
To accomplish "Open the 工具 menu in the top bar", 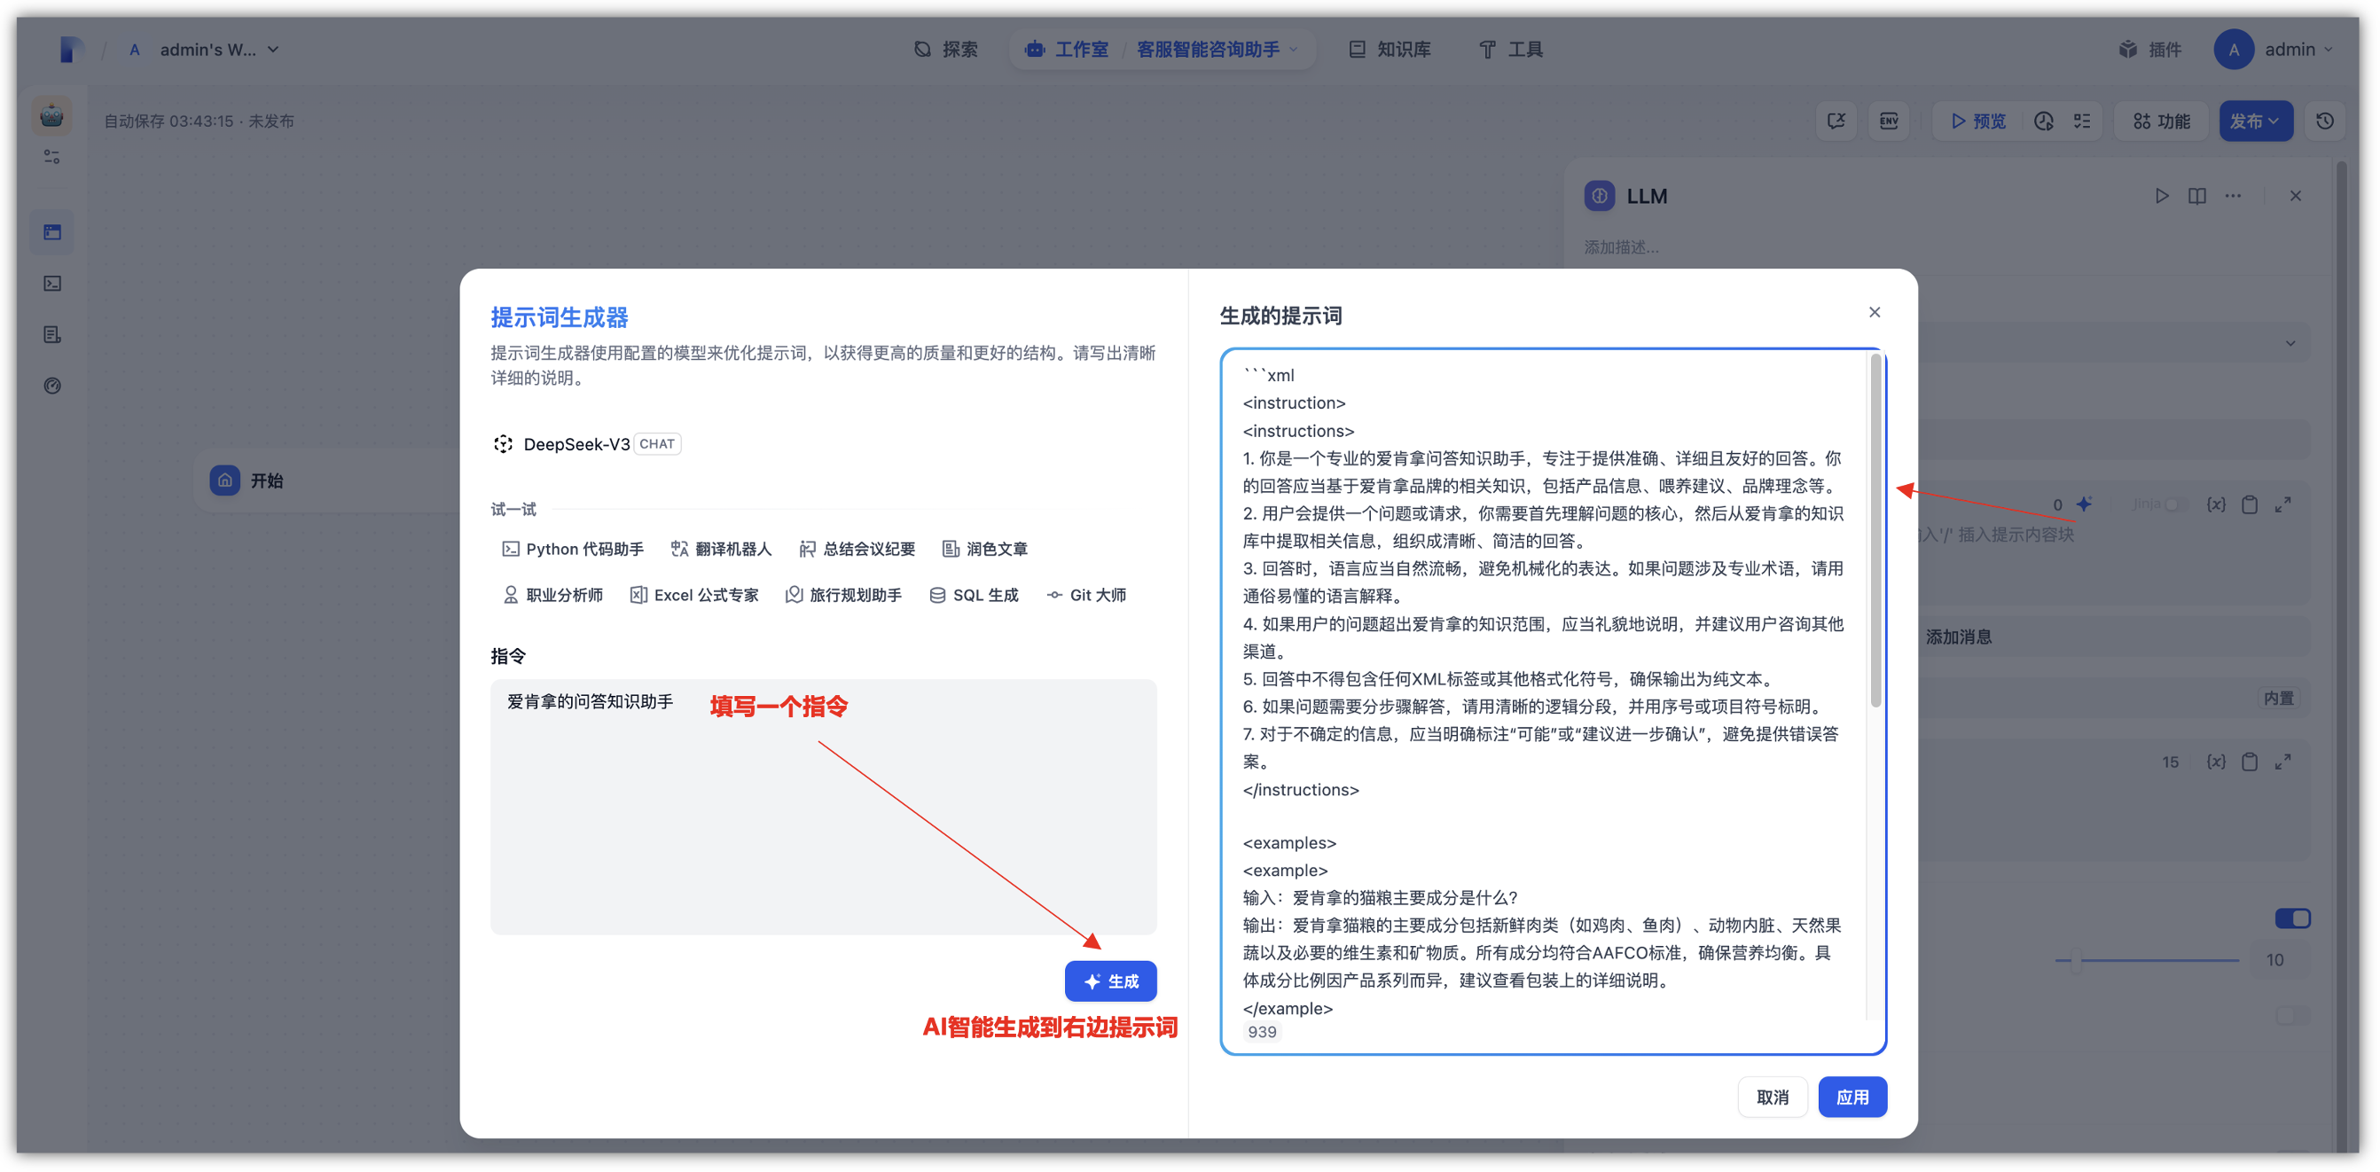I will pos(1512,49).
